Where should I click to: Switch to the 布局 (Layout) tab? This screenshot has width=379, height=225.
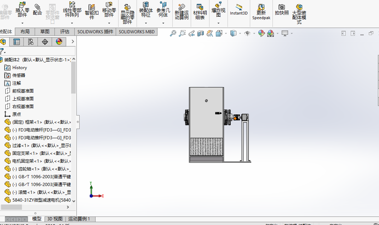coord(25,32)
